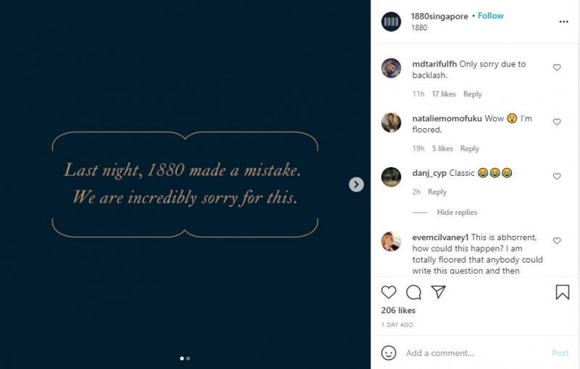Image resolution: width=580 pixels, height=369 pixels.
Task: View the 206 likes list
Action: coord(398,310)
